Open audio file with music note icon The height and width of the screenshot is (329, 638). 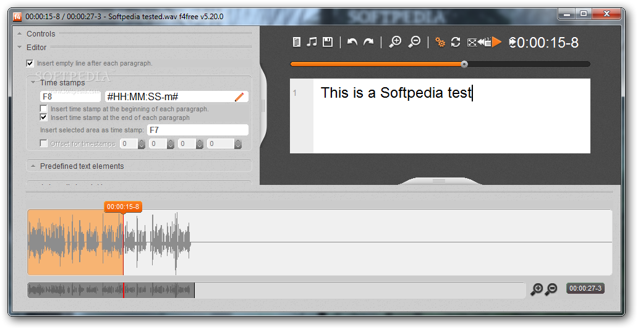coord(312,42)
